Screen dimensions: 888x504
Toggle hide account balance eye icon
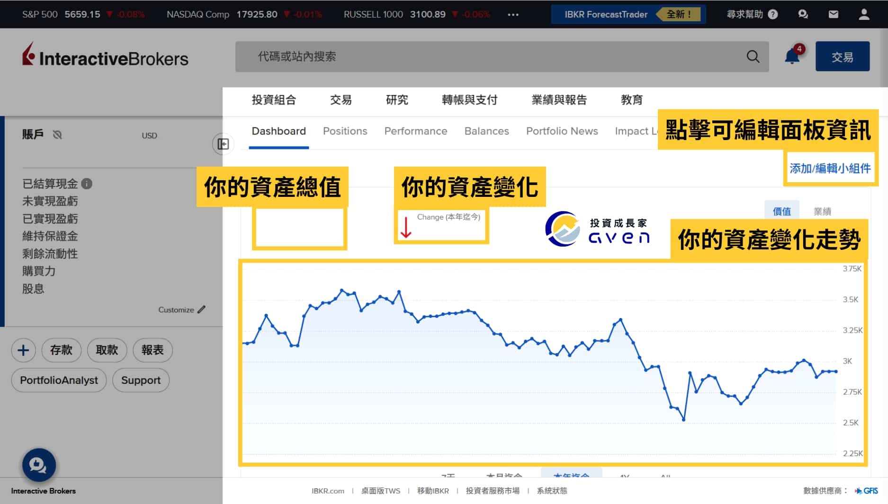coord(57,135)
